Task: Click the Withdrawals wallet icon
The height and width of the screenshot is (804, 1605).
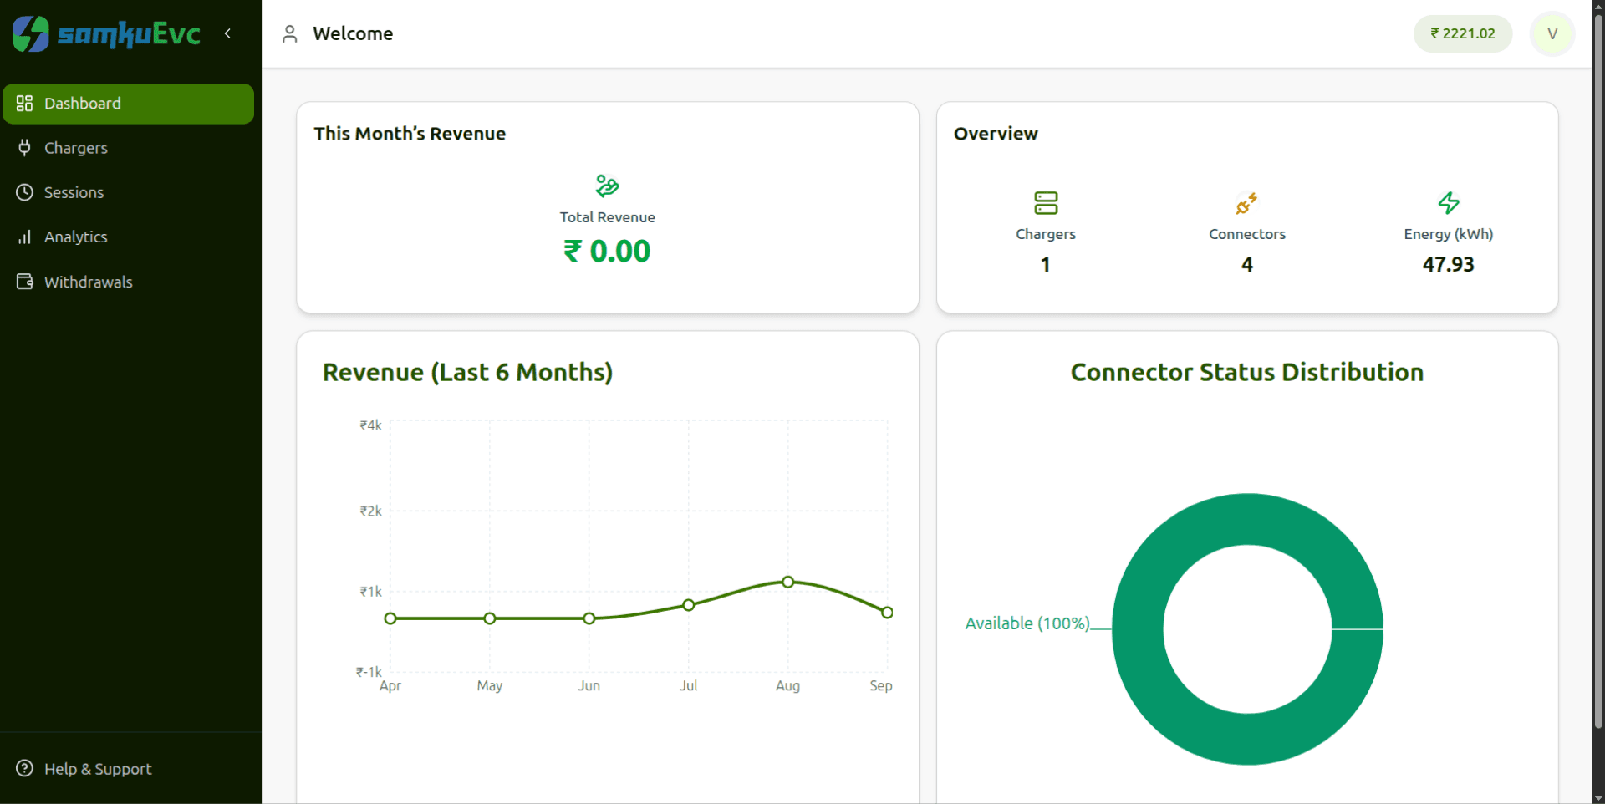Action: point(24,282)
